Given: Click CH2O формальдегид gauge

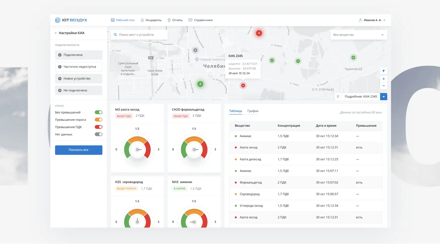Looking at the screenshot, I should [x=194, y=149].
